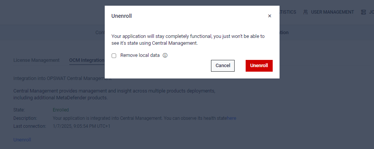Click the Unenroll link below Last connection
Screen dimensions: 374x149
[x=22, y=140]
